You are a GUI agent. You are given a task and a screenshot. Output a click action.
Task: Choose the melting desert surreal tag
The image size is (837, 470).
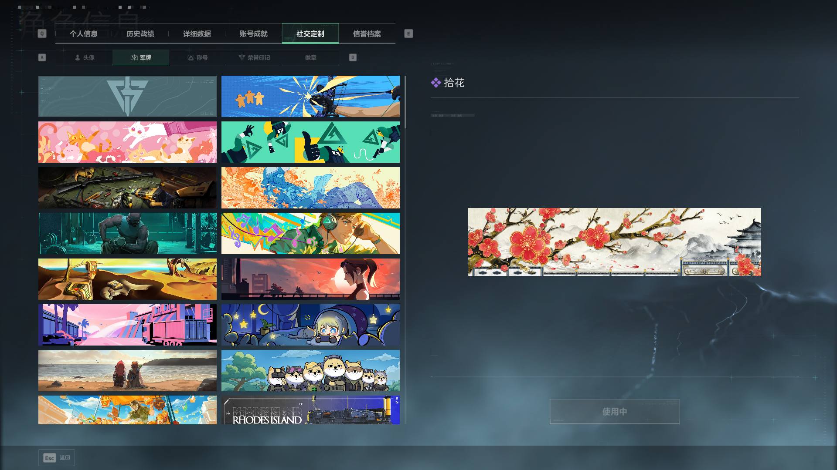pos(127,279)
